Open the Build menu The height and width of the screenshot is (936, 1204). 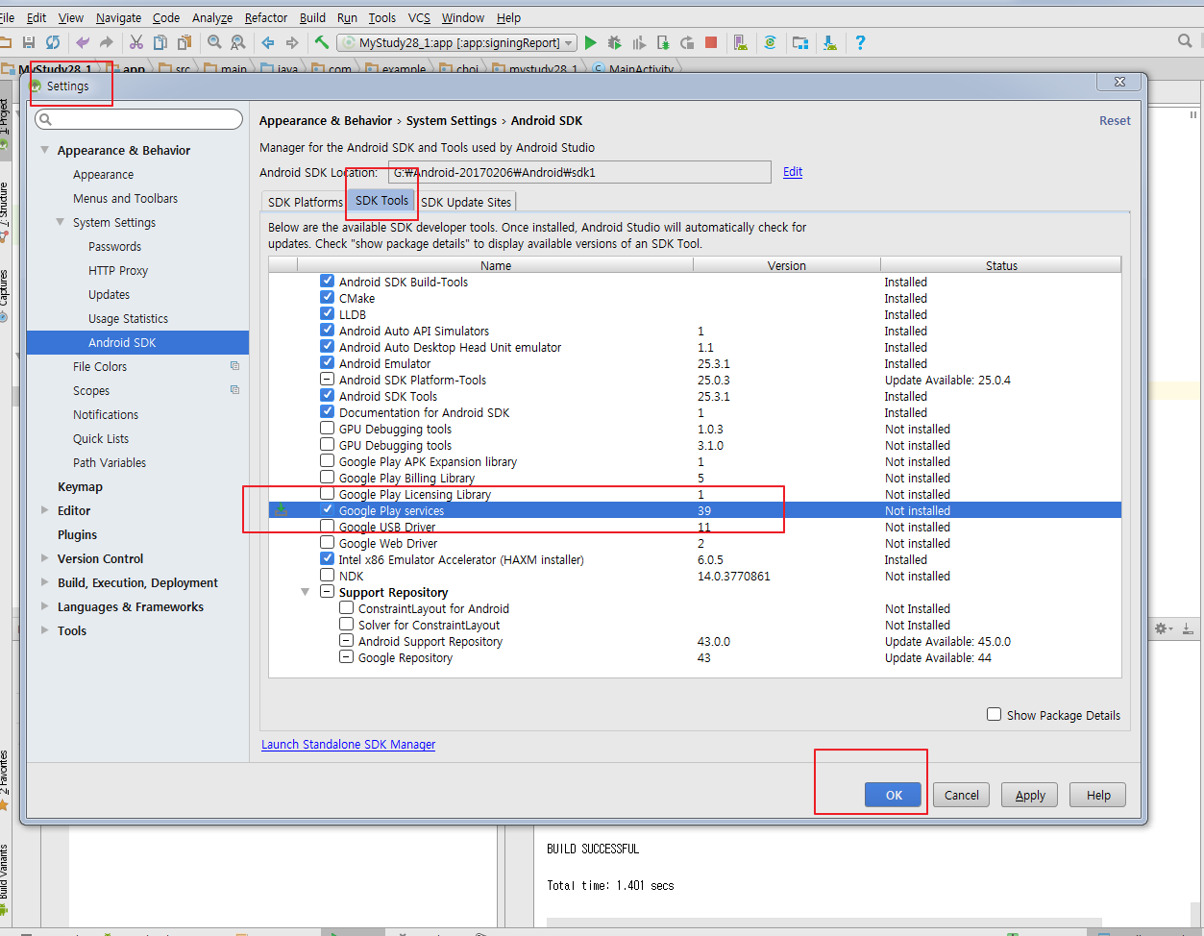(x=312, y=17)
